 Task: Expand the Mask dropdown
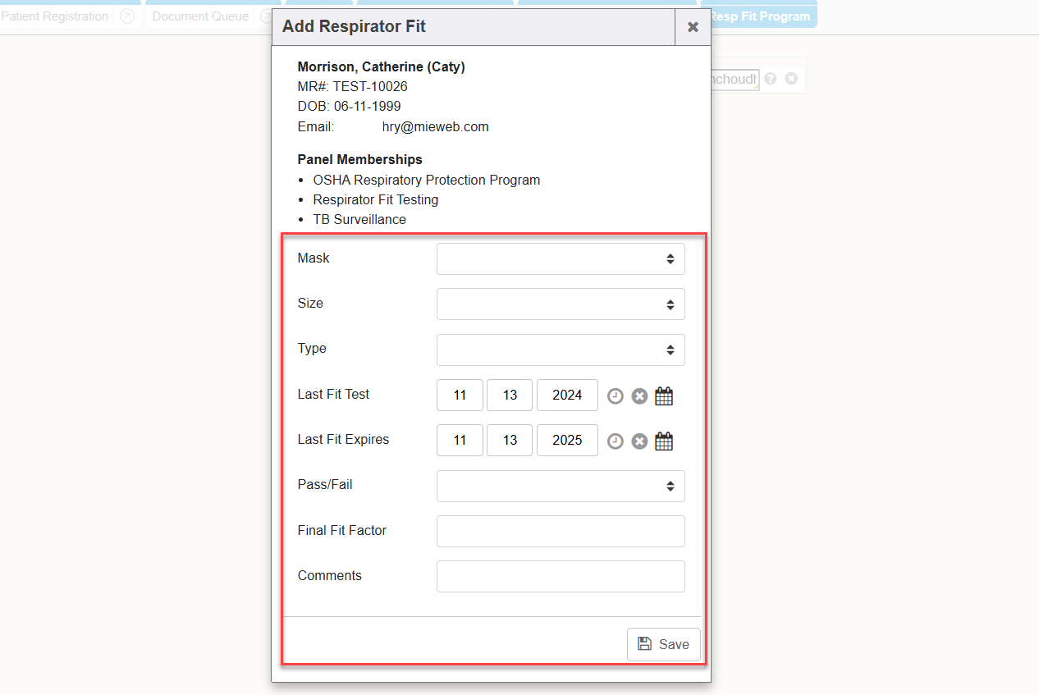pos(561,258)
